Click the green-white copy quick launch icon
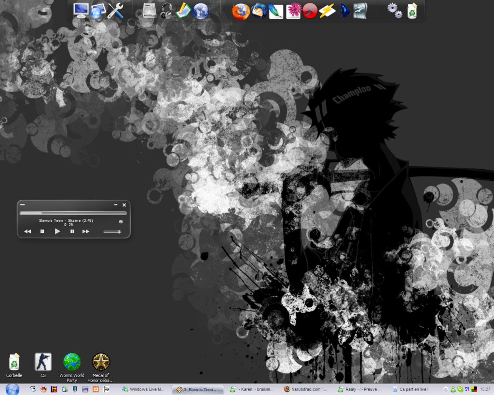494x395 pixels. pyautogui.click(x=64, y=389)
